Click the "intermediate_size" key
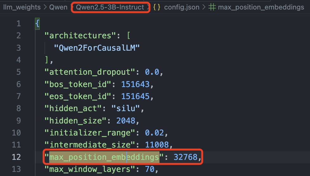 click(90, 145)
